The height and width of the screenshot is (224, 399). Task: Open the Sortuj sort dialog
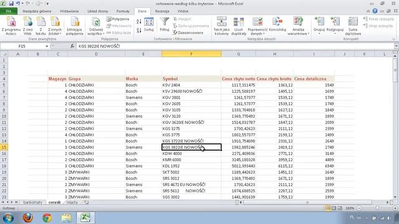pyautogui.click(x=148, y=25)
